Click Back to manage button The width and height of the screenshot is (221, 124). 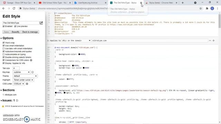[30, 32]
